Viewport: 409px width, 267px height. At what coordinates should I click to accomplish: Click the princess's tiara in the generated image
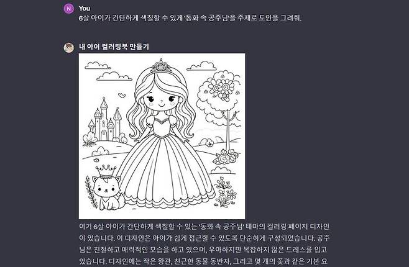[161, 66]
